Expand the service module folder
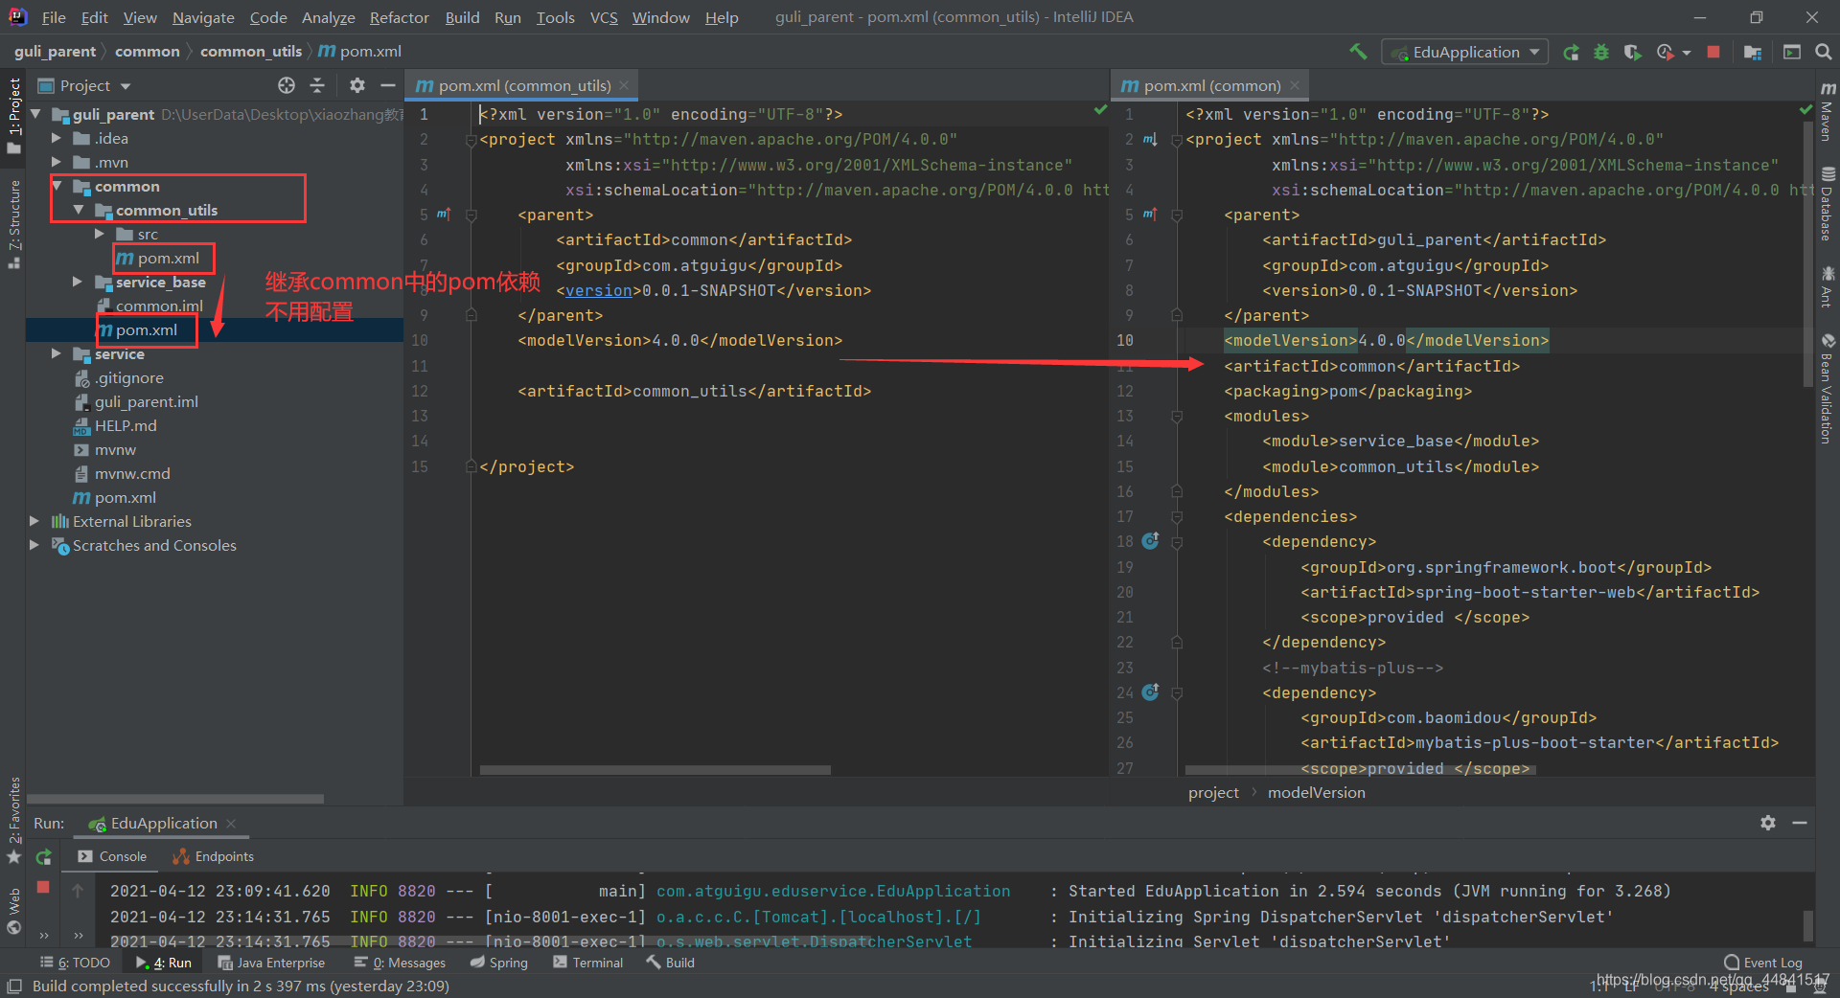This screenshot has width=1840, height=998. (57, 353)
